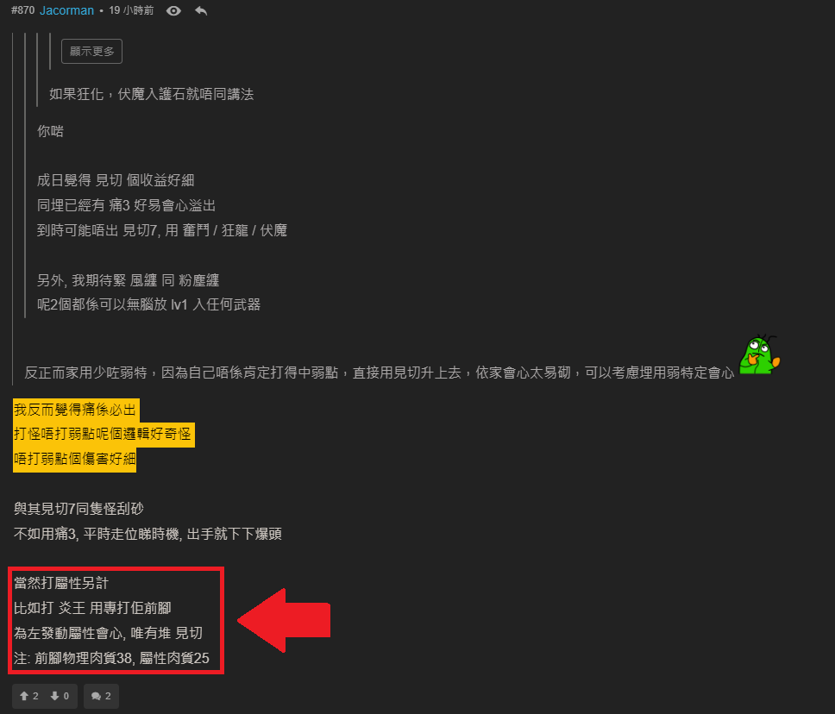The image size is (835, 714).
Task: Click the red-boxed line 當然打屬性另計
Action: click(x=61, y=583)
